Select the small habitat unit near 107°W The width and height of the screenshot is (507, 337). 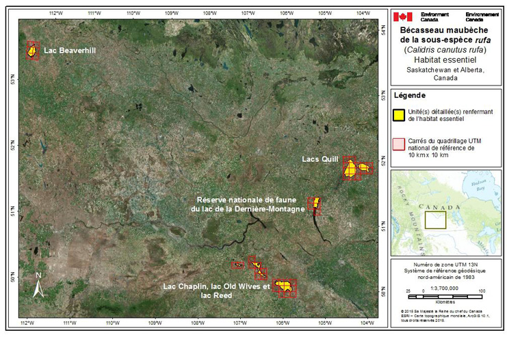click(238, 265)
